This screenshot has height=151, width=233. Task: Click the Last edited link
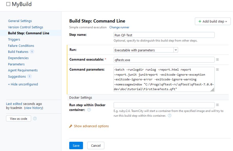(14, 104)
